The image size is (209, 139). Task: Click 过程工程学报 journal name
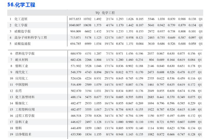(x=25, y=116)
